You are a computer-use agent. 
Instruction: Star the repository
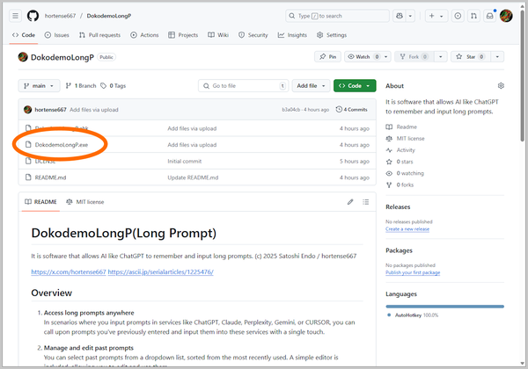coord(471,57)
